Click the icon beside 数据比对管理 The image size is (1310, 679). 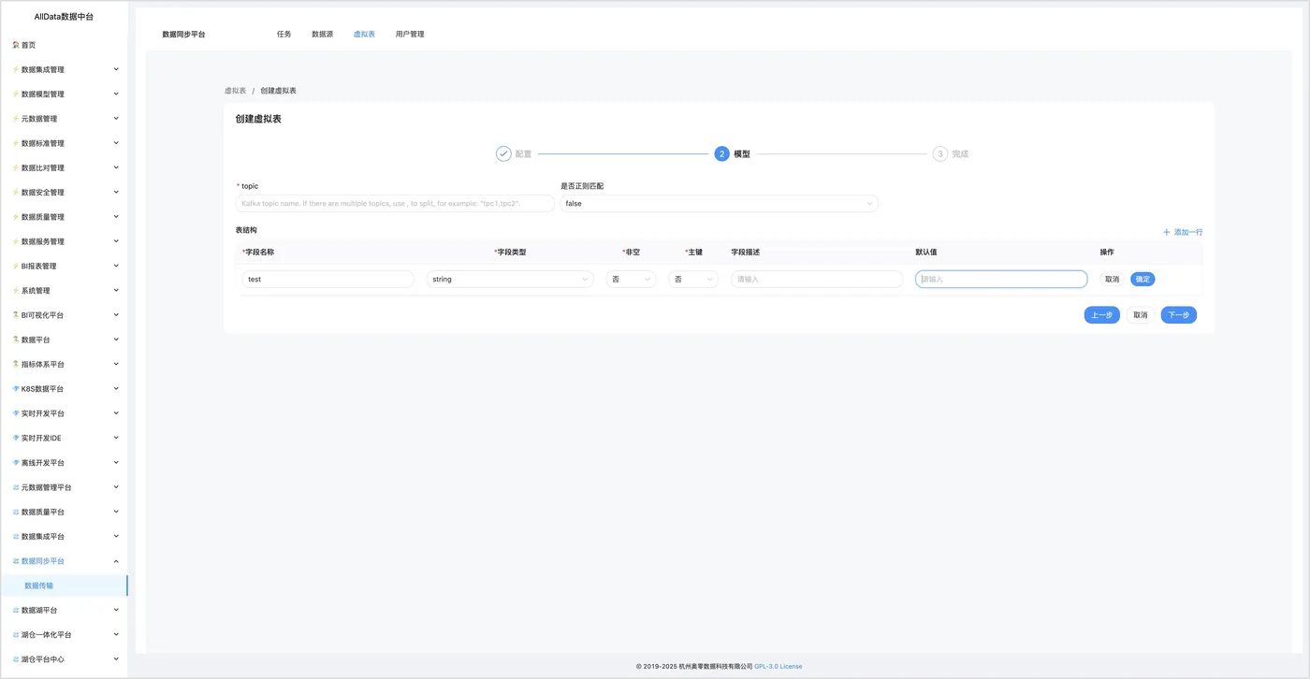16,168
